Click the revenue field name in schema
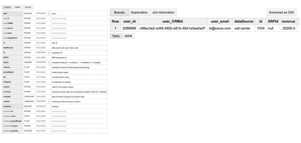 coord(6,67)
